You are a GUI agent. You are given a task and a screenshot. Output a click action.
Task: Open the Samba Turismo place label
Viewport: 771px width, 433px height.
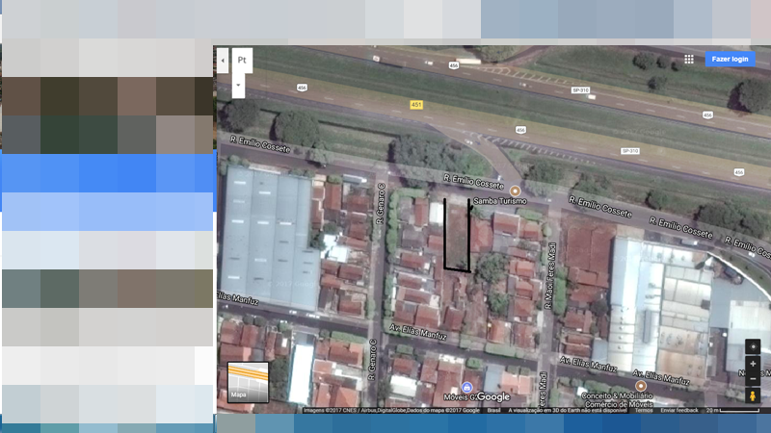(500, 201)
